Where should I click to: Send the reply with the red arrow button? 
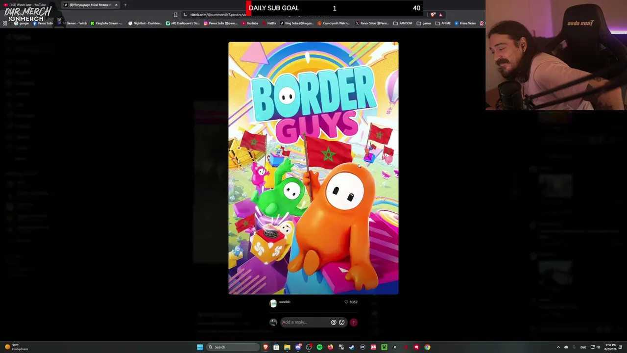354,322
